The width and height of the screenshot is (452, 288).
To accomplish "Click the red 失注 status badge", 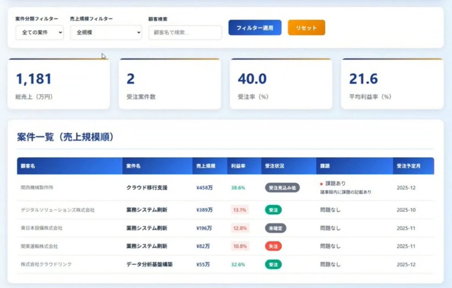I will tap(273, 246).
